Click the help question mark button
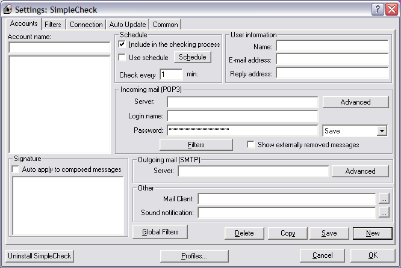This screenshot has width=401, height=268. (x=378, y=10)
